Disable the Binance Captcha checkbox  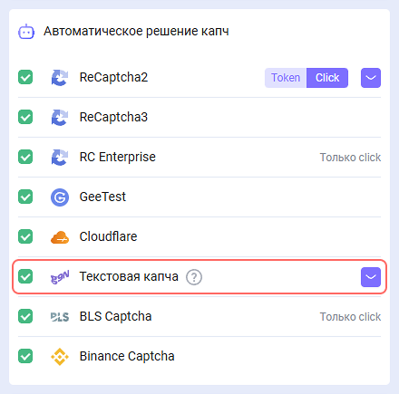click(x=25, y=356)
